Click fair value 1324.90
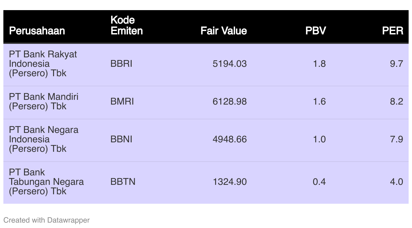 pyautogui.click(x=230, y=182)
